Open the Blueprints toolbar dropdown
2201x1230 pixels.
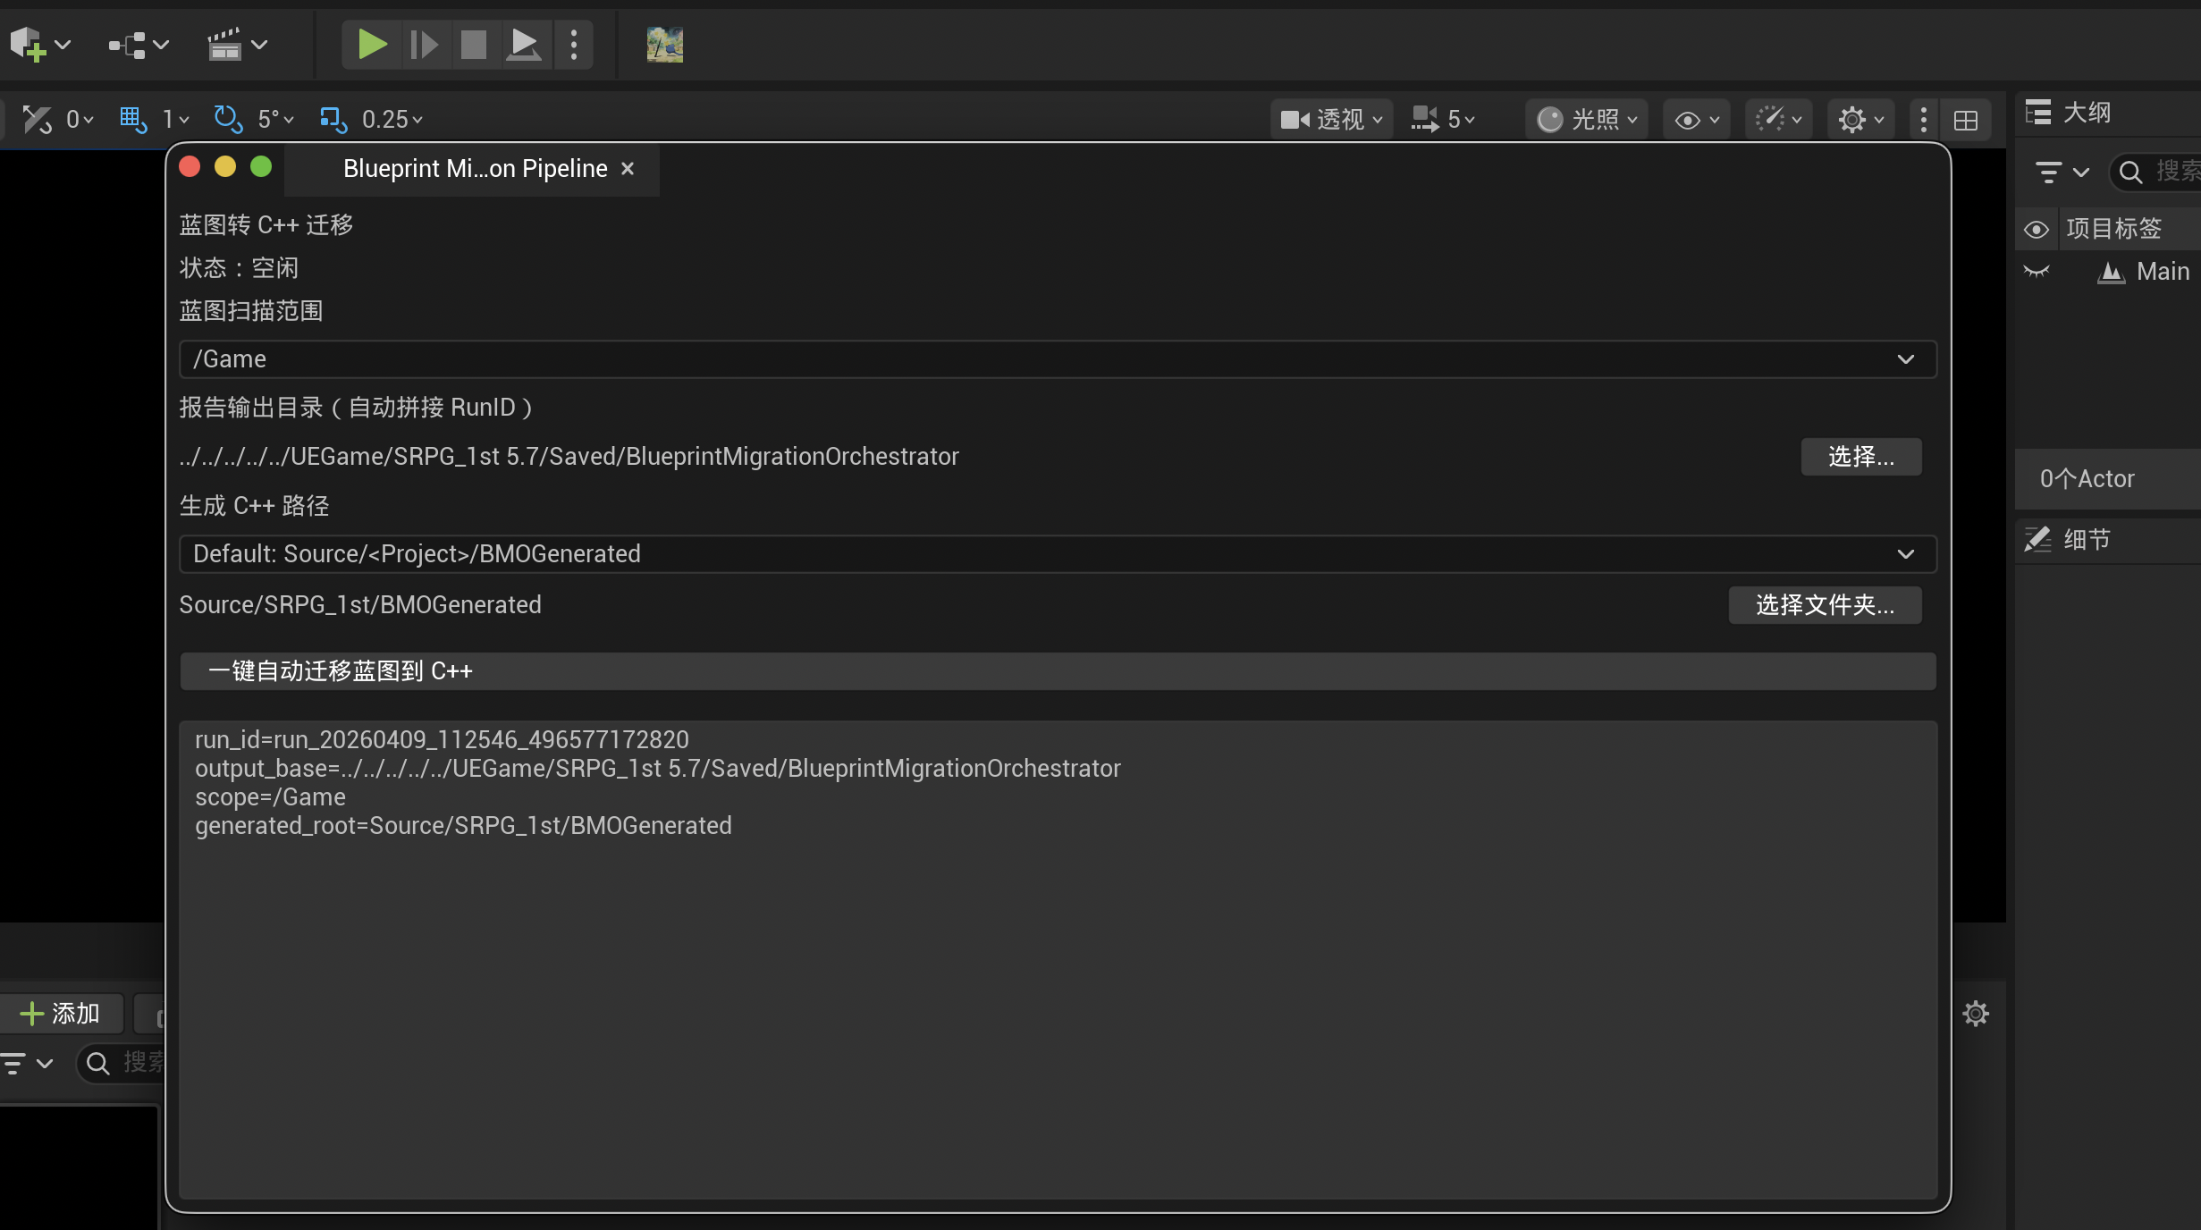[x=139, y=44]
